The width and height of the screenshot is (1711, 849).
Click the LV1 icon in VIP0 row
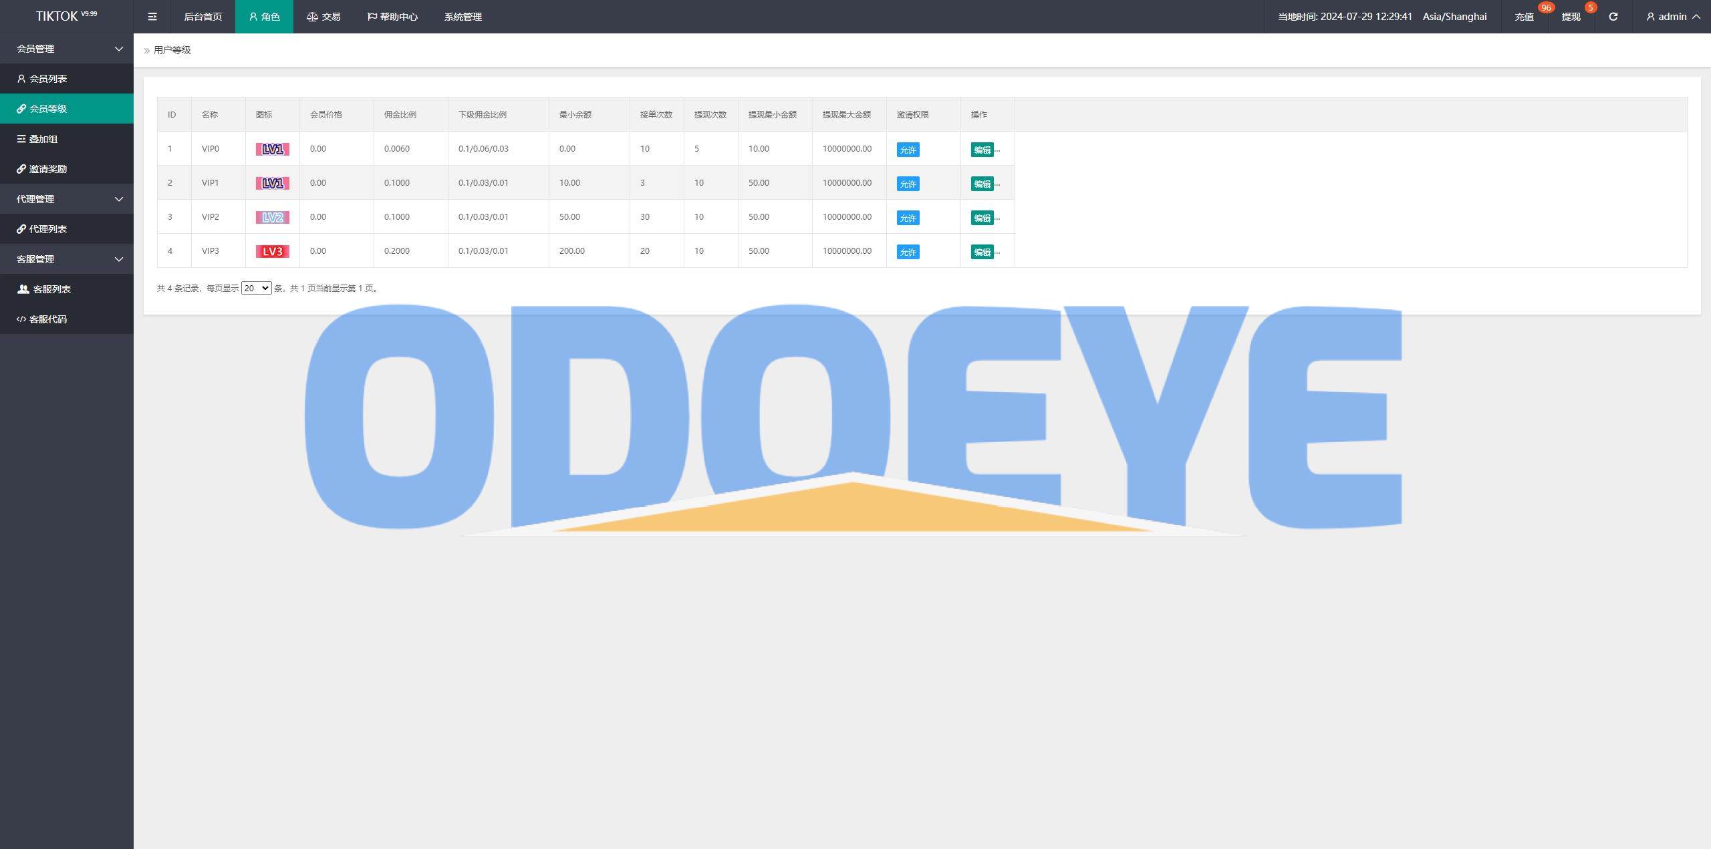tap(272, 149)
